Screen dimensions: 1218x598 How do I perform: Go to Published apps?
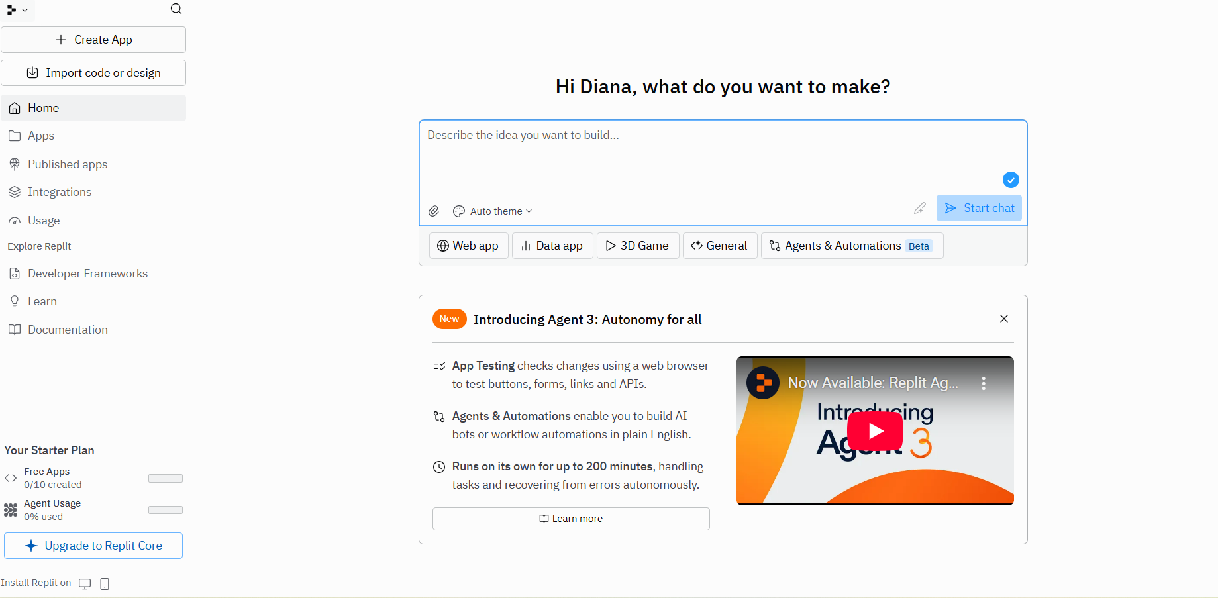93,164
